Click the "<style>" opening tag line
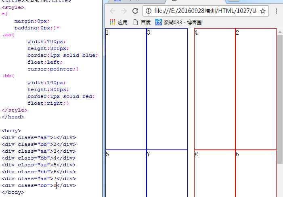The image size is (283, 197). click(13, 7)
